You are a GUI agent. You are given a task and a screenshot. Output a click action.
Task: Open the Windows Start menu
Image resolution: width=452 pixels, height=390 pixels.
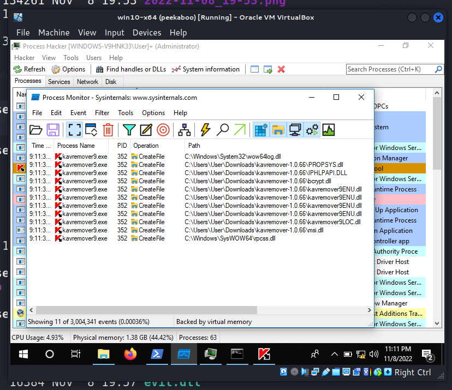coord(23,354)
